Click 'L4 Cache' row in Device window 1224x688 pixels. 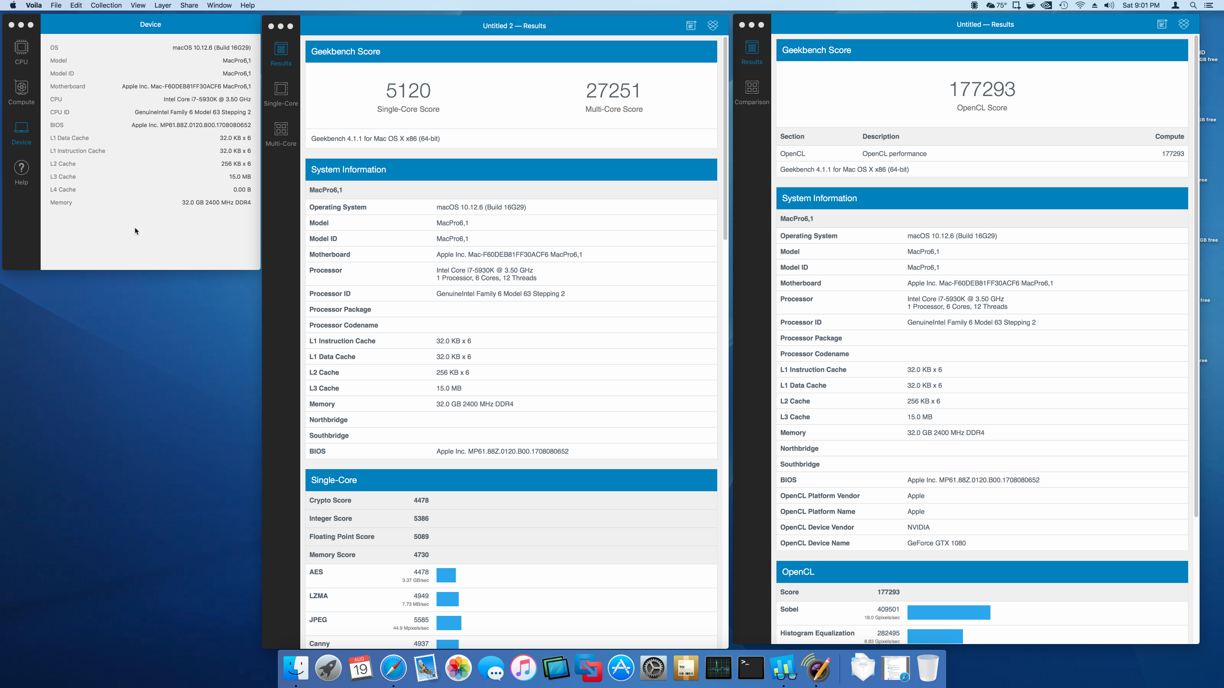[151, 190]
